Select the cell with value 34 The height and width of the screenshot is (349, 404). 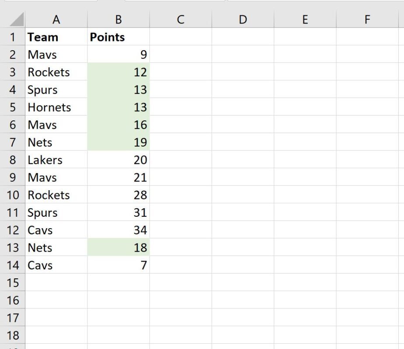coord(118,230)
